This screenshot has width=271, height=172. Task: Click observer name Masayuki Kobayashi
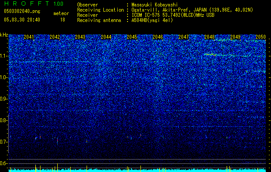155,5
